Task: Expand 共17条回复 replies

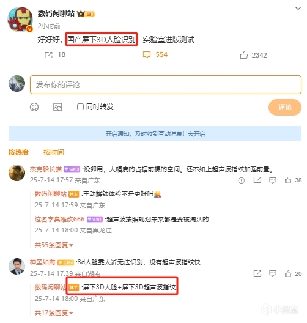Action: (54, 313)
